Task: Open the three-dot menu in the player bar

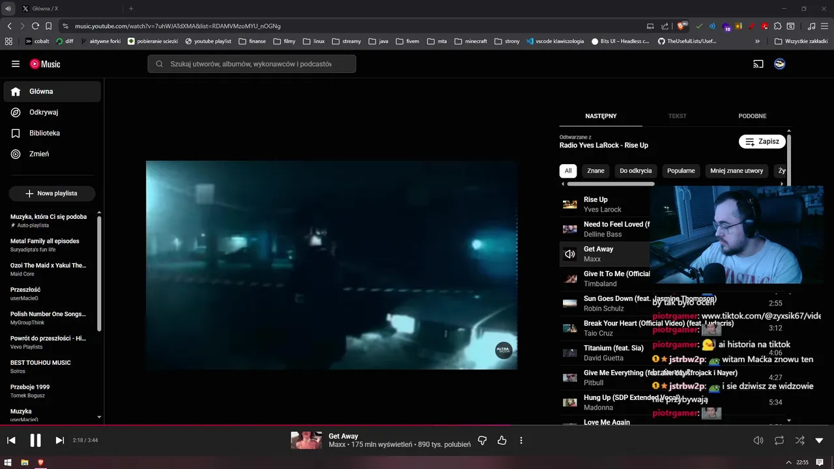Action: [x=521, y=440]
